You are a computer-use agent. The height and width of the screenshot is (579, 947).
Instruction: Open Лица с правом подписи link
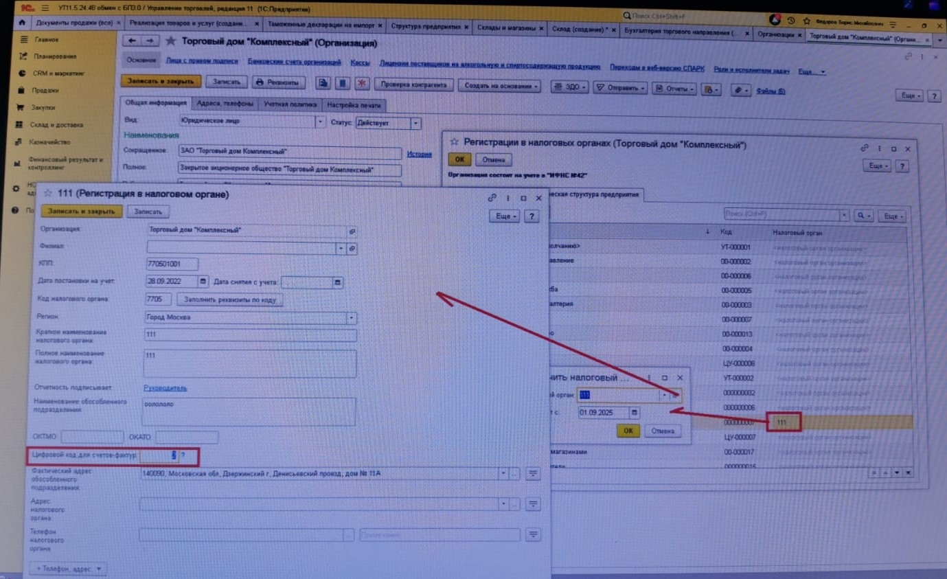202,60
